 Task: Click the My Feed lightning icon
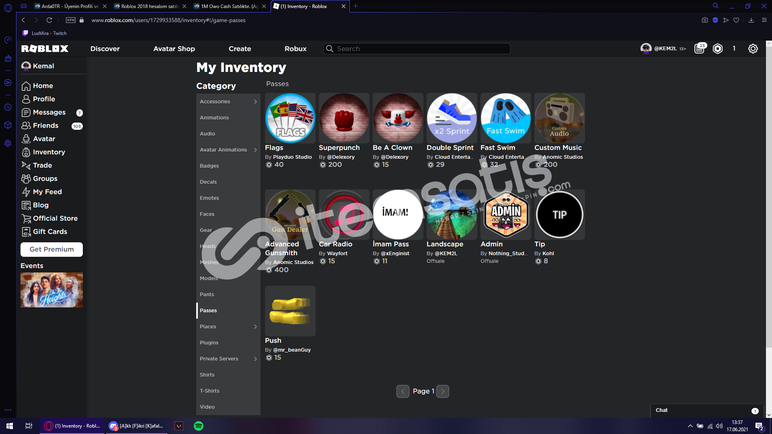coord(26,192)
